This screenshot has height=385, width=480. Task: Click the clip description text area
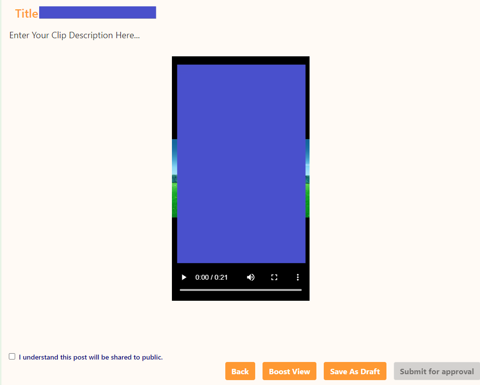click(x=74, y=36)
